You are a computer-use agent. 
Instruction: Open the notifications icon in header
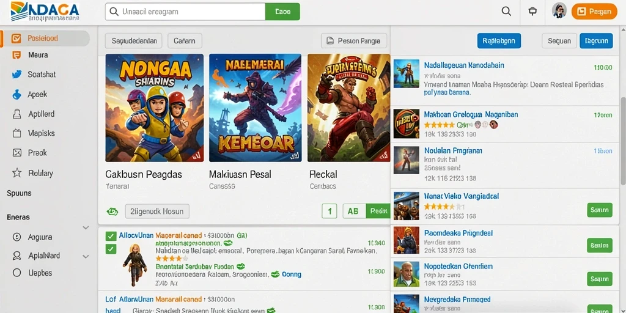point(532,11)
